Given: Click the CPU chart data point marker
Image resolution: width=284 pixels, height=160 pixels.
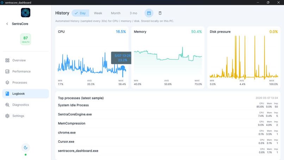Looking at the screenshot, I should click(123, 68).
